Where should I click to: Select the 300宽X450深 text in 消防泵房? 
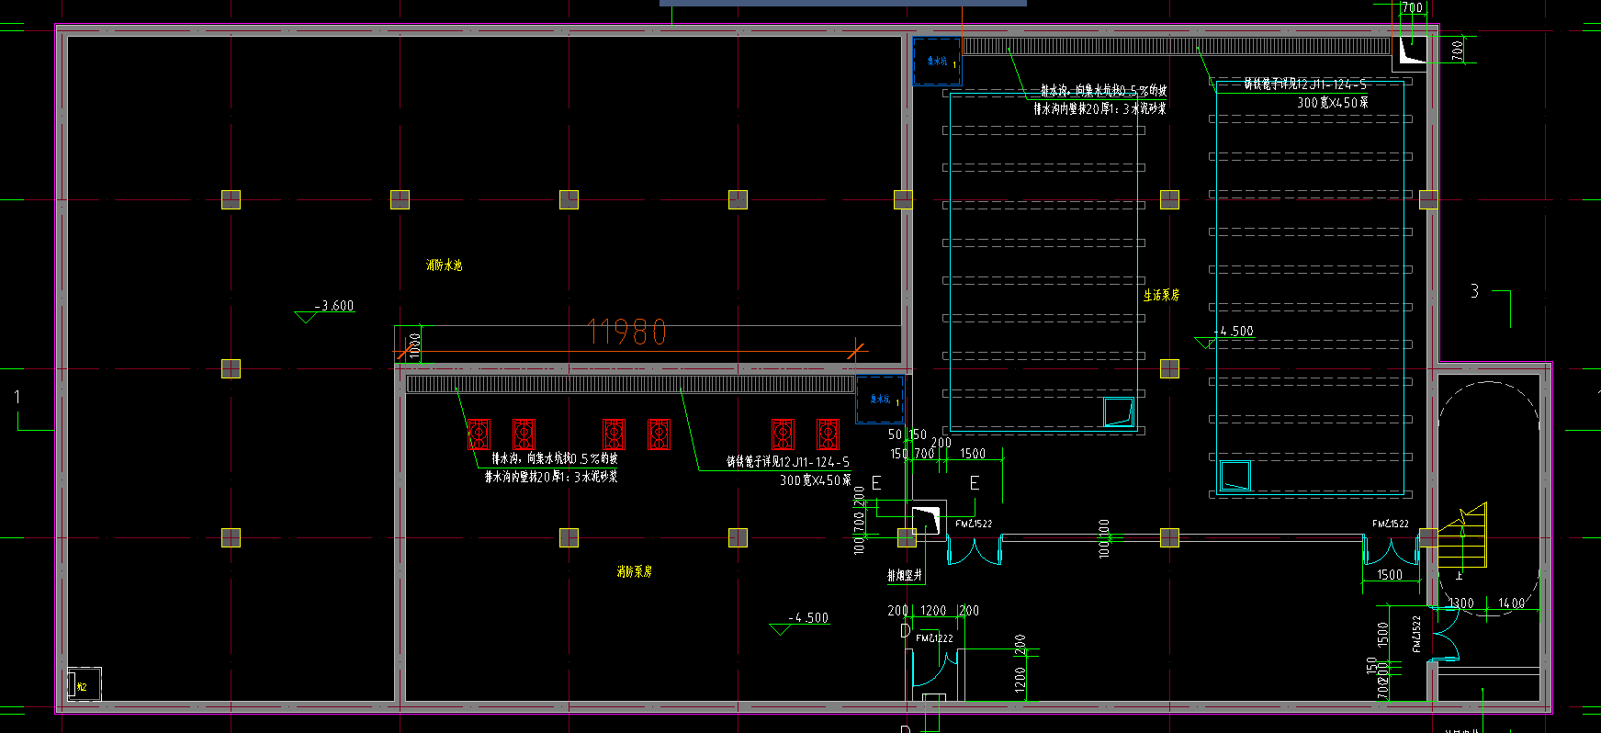click(x=816, y=480)
